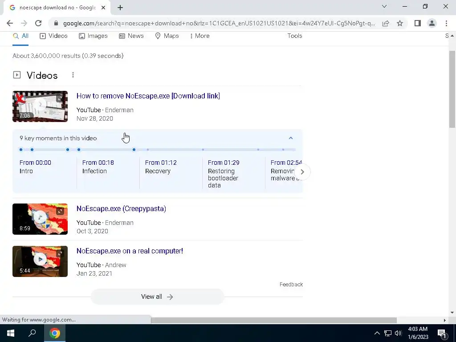Screen dimensions: 456x342
Task: Click the address bar URL
Action: (219, 23)
